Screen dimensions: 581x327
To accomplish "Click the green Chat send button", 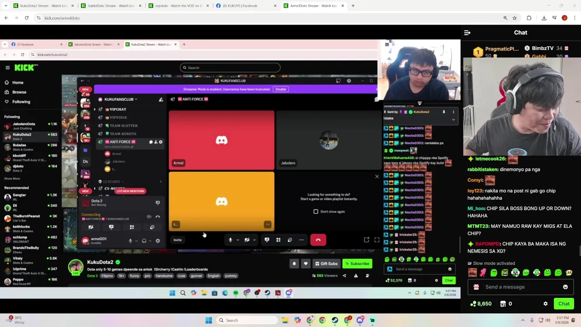I will [564, 304].
